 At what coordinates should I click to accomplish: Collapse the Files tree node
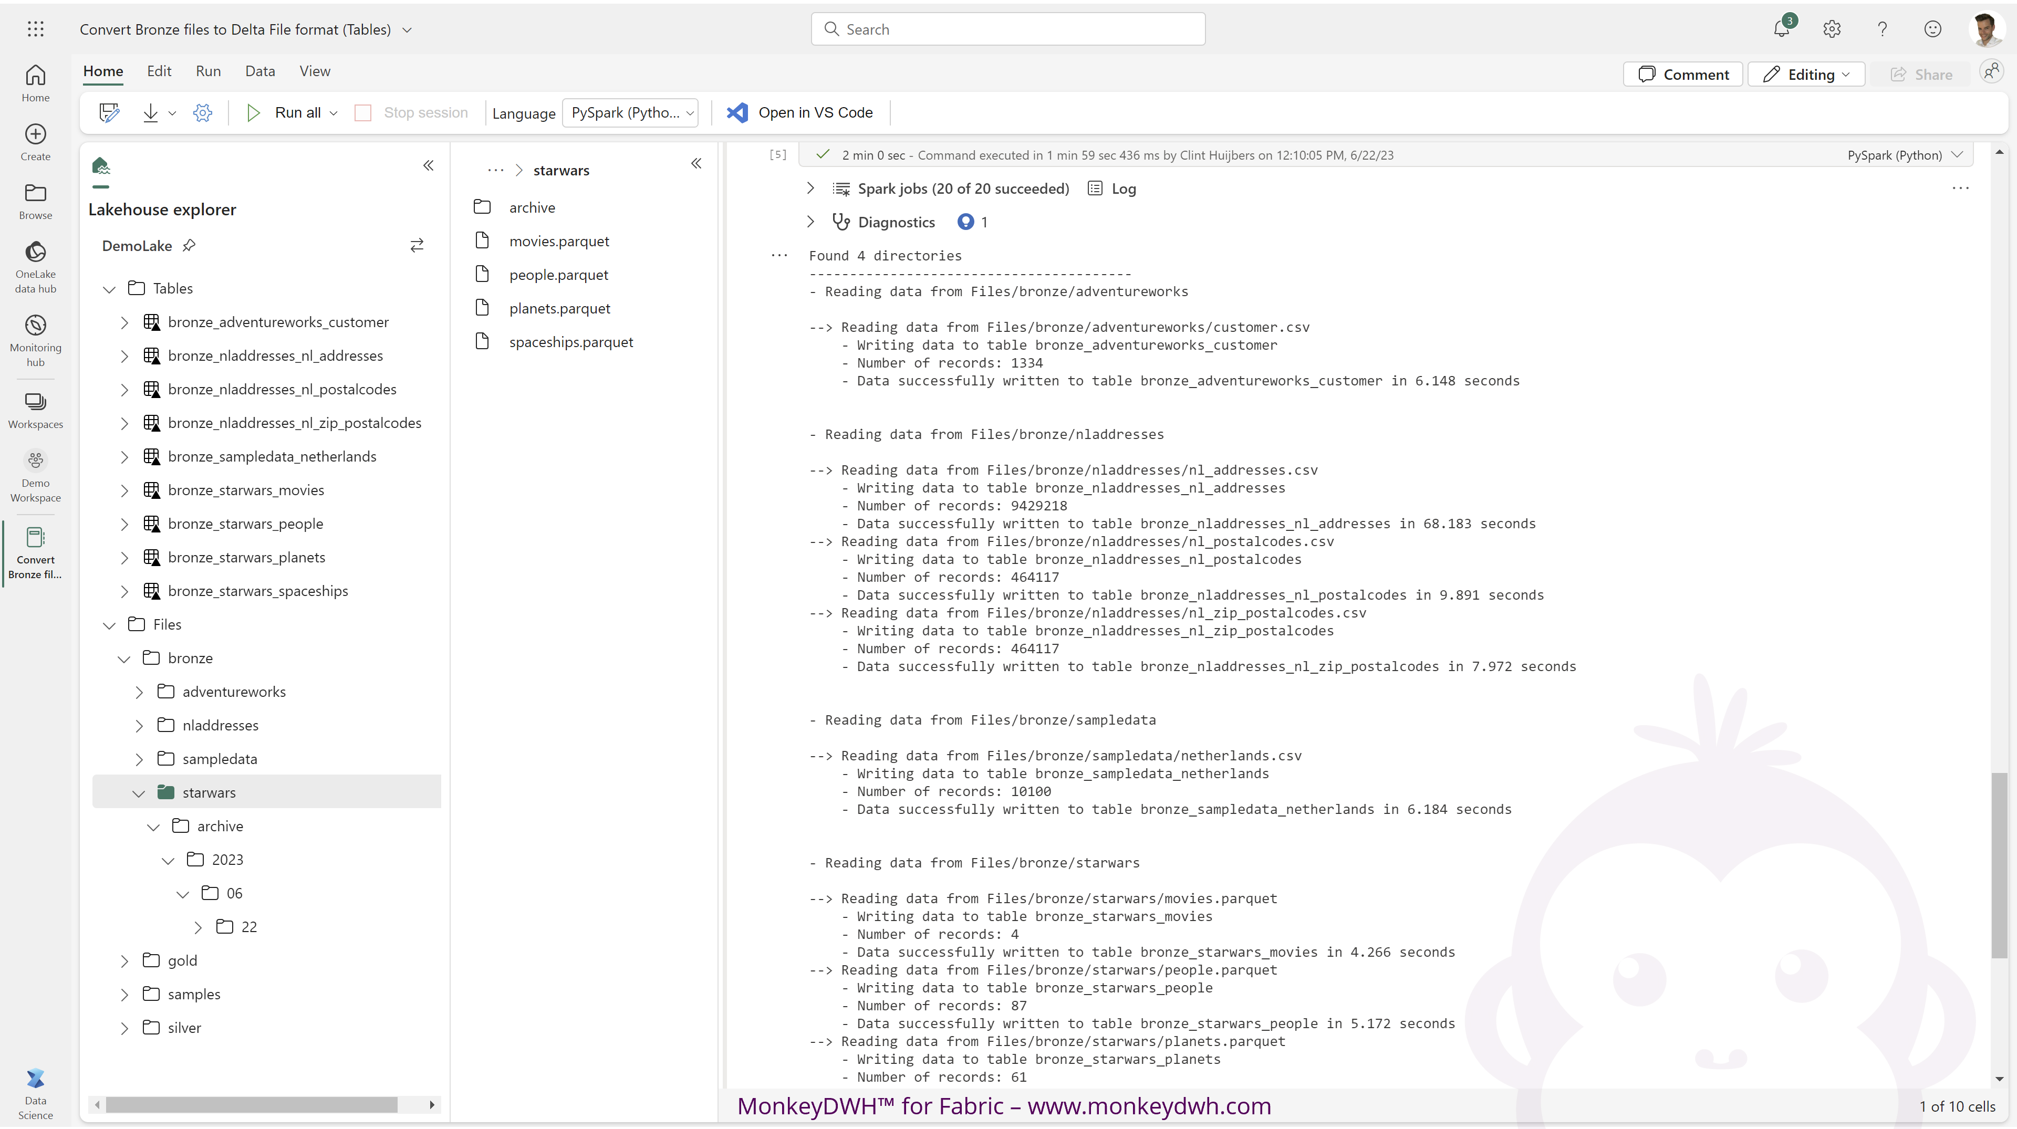point(109,625)
